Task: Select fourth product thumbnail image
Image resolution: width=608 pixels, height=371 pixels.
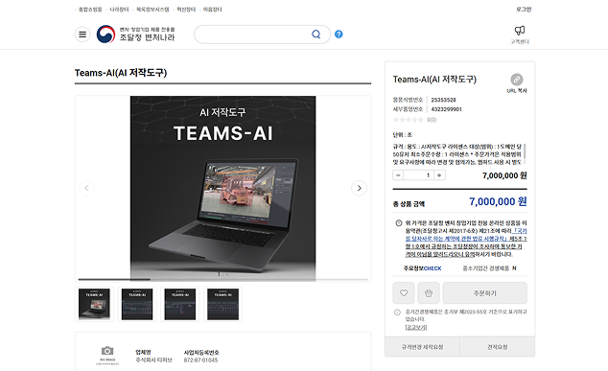Action: 222,304
